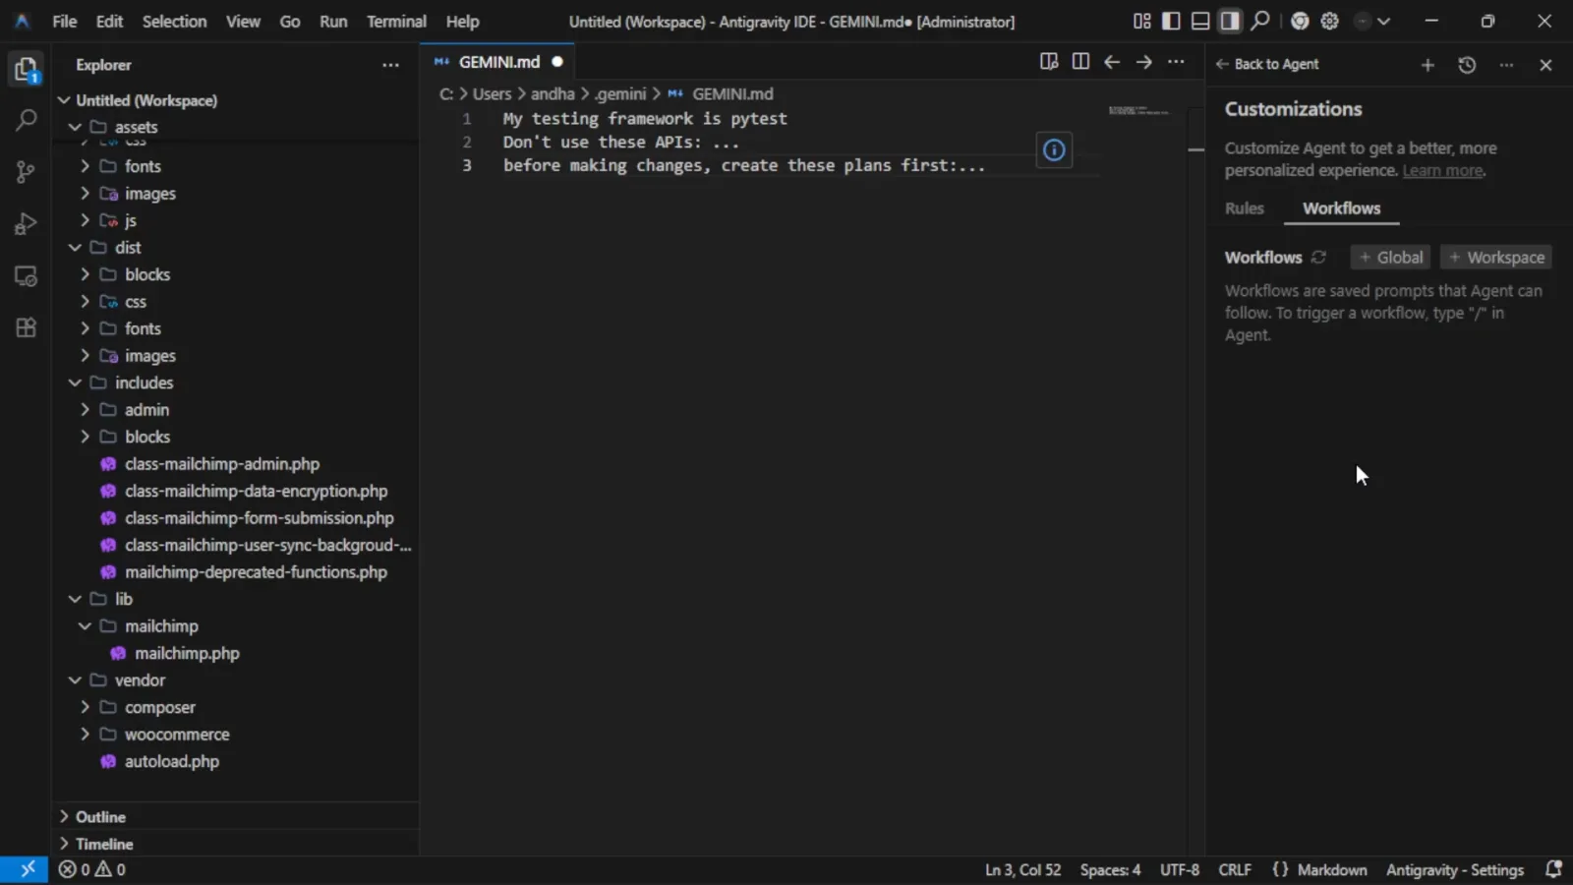
Task: Switch to the Rules tab
Action: coord(1244,208)
